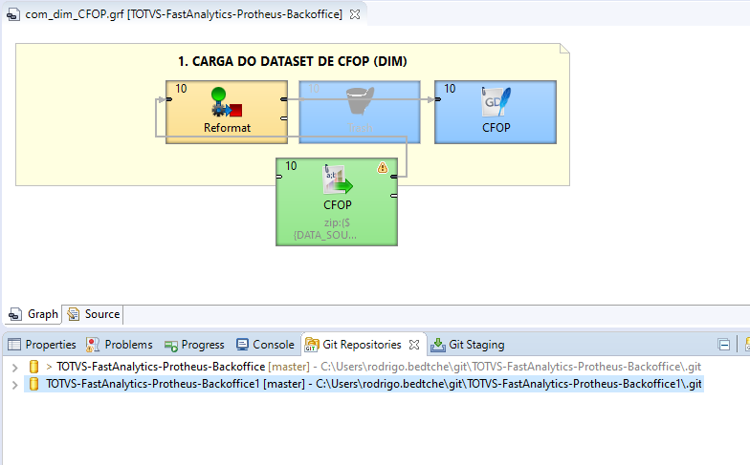Expand the TOTVS-FastAnalytics-Protheus-Backoffice1 repository node
This screenshot has height=465, width=750.
pyautogui.click(x=15, y=384)
